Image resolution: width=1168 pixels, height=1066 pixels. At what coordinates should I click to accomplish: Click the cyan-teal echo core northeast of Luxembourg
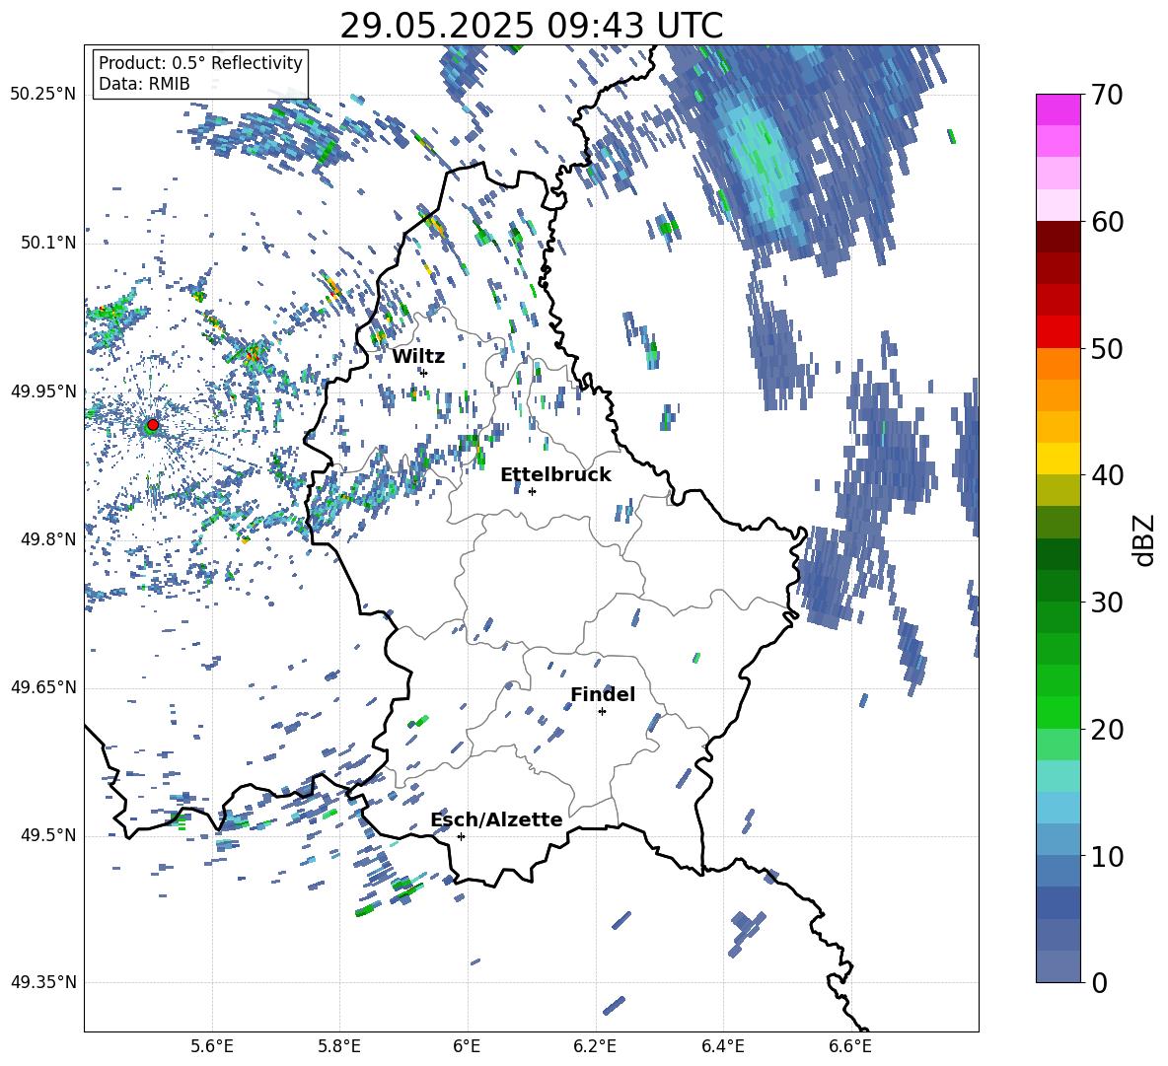(x=760, y=160)
